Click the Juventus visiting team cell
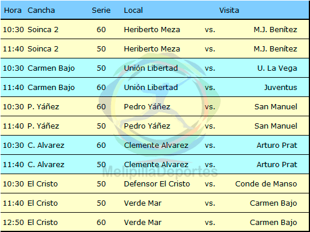The image size is (310, 232). (x=281, y=88)
